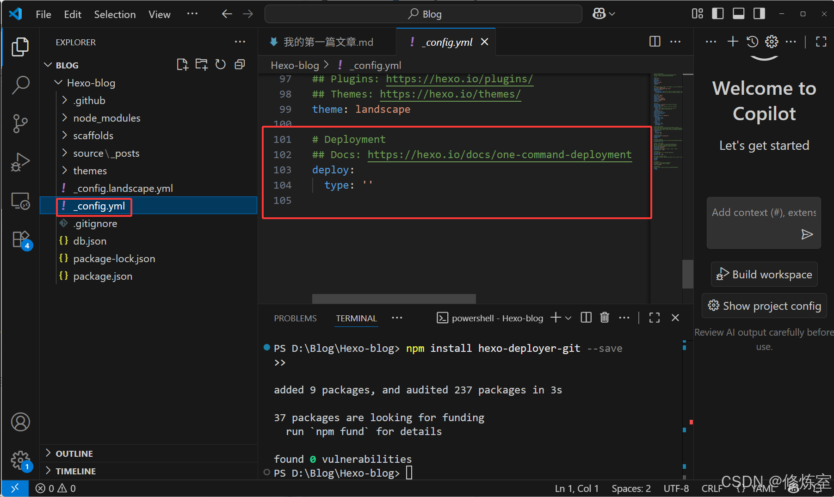Split the terminal pane
This screenshot has width=834, height=497.
586,318
